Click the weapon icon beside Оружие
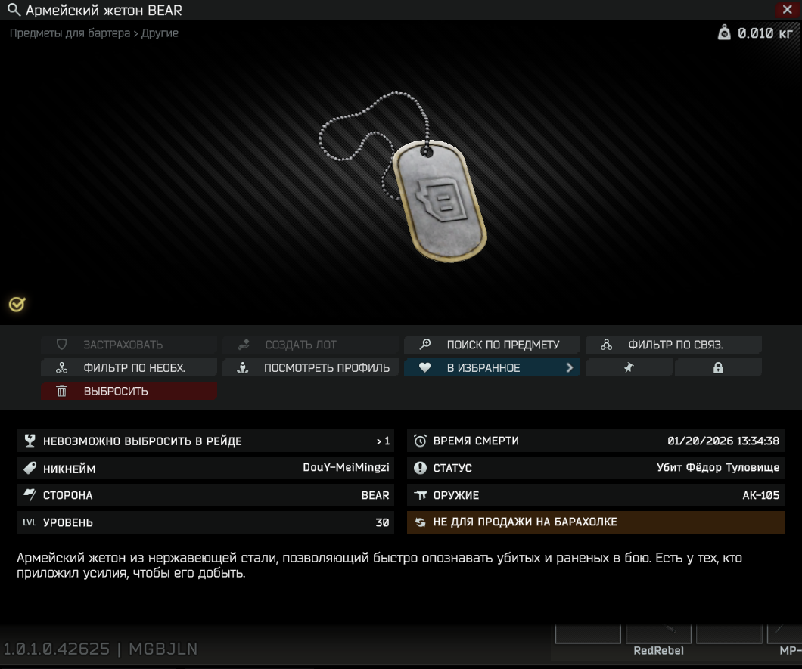 click(x=420, y=494)
